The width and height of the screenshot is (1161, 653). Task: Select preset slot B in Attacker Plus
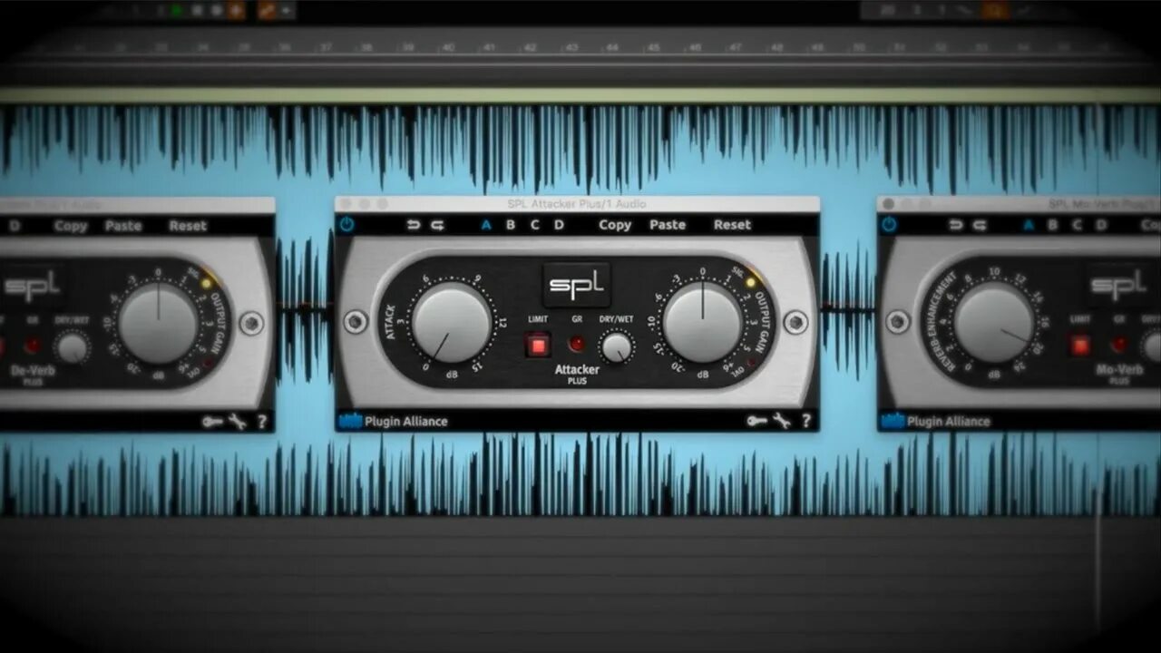click(511, 225)
